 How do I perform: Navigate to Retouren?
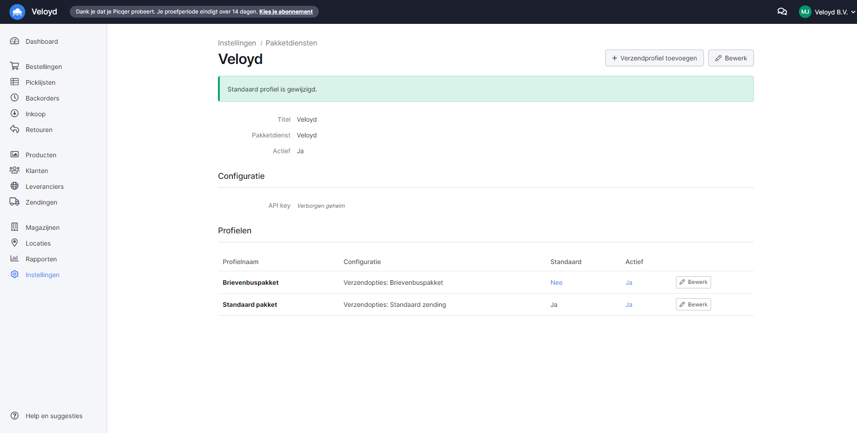[x=39, y=130]
